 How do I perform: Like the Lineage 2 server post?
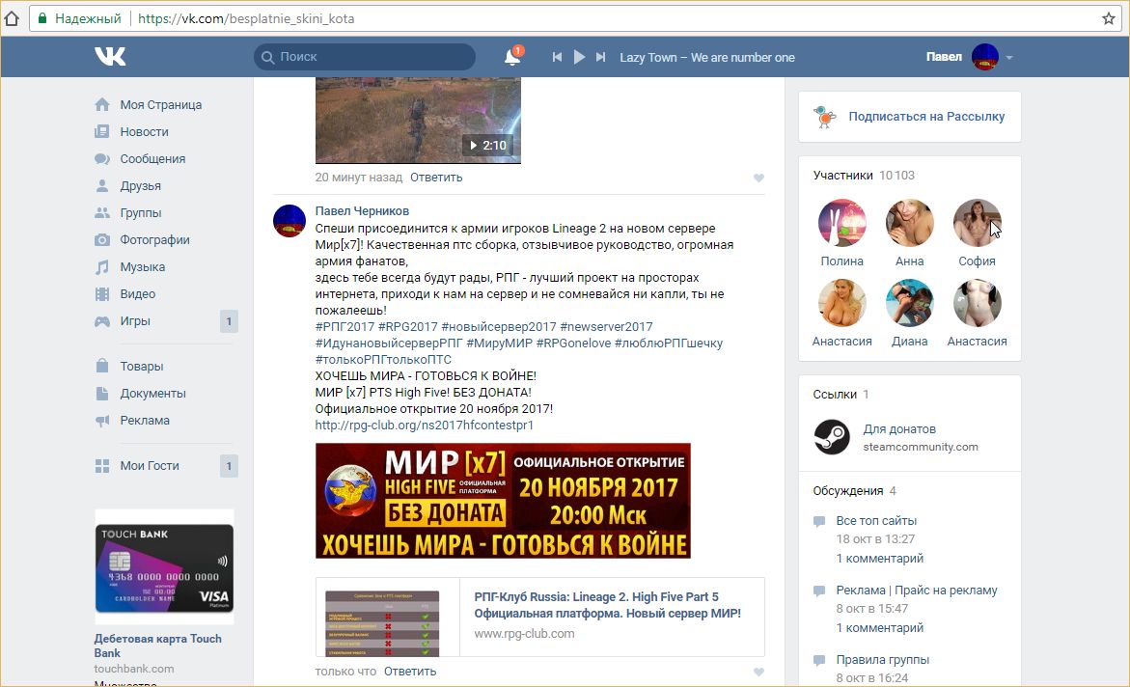tap(758, 672)
